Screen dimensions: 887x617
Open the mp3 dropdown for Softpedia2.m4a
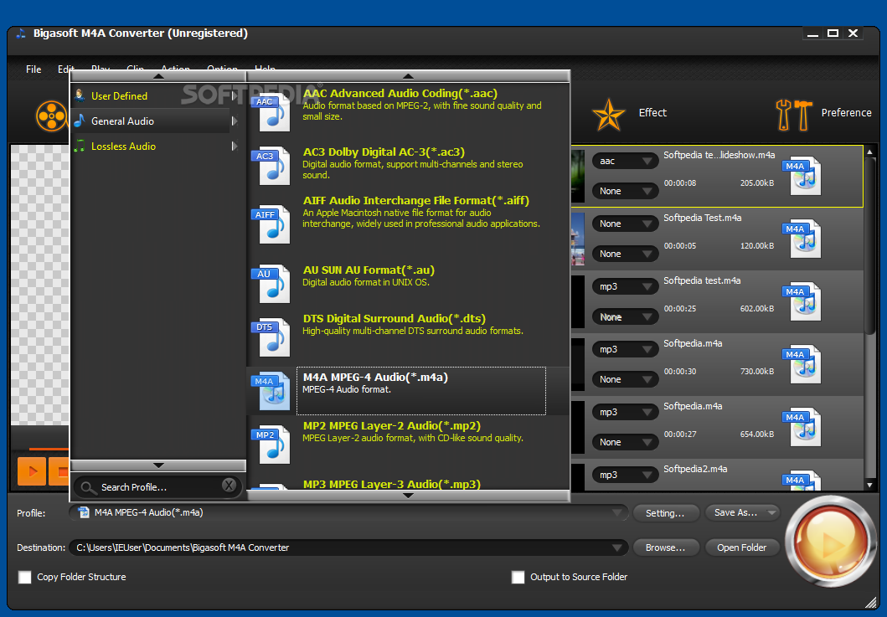pos(625,475)
